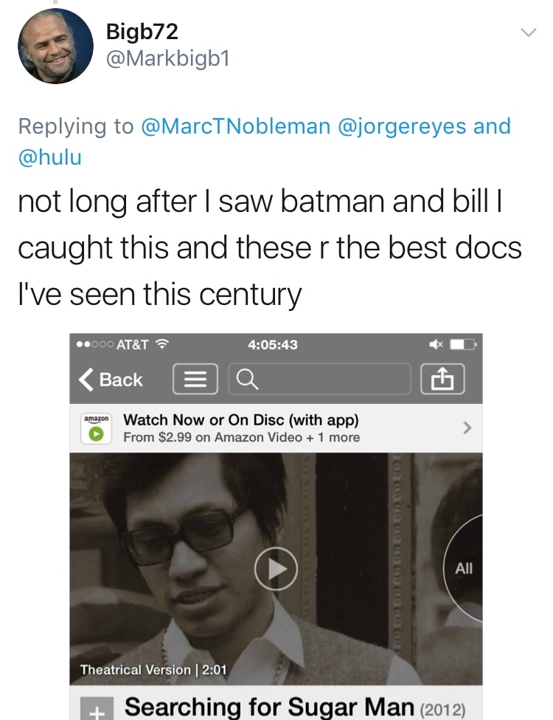553x720 pixels.
Task: Expand Watch Now options with right chevron
Action: [x=465, y=428]
